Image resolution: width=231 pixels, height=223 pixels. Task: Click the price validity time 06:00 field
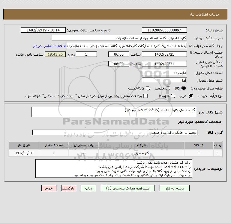[119, 64]
